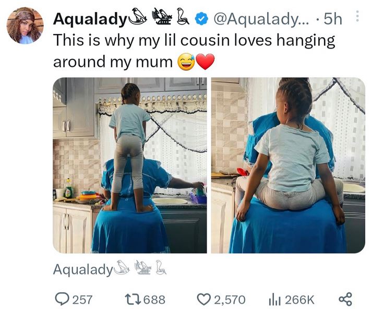
Task: Open the right photo of child sitting
Action: pos(288,165)
